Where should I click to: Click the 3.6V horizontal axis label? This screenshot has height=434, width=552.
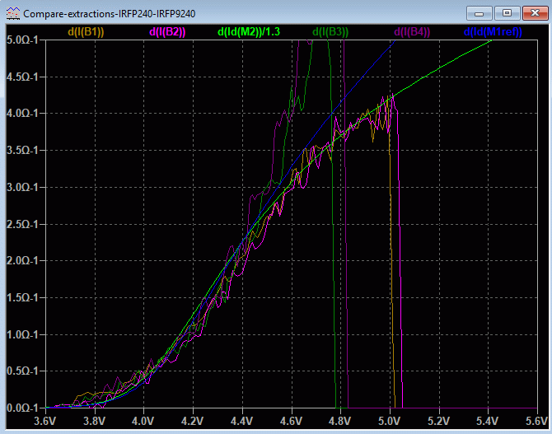coord(44,421)
